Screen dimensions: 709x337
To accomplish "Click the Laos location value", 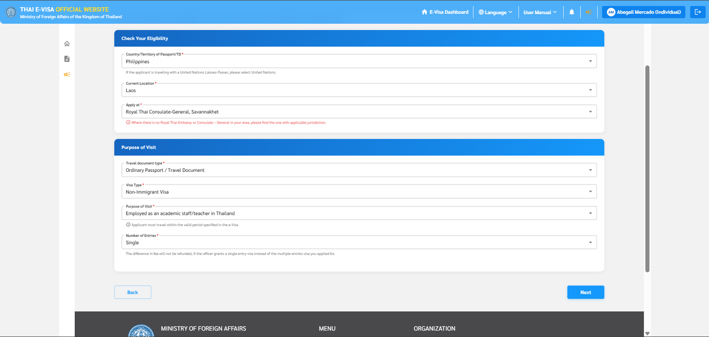I will (359, 90).
